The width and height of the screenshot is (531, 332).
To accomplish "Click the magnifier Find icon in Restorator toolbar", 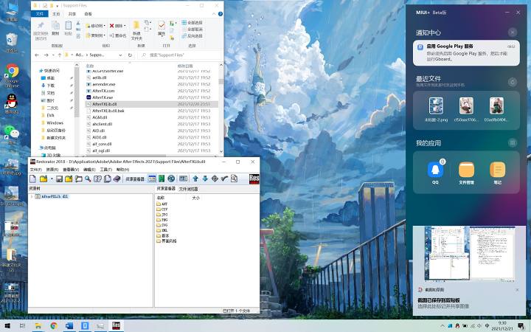I will point(88,179).
